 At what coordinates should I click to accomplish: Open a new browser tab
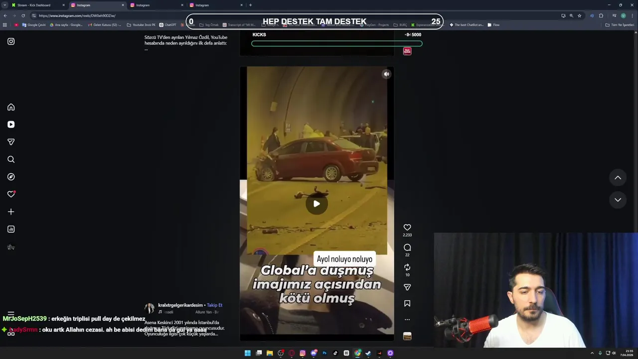click(250, 5)
